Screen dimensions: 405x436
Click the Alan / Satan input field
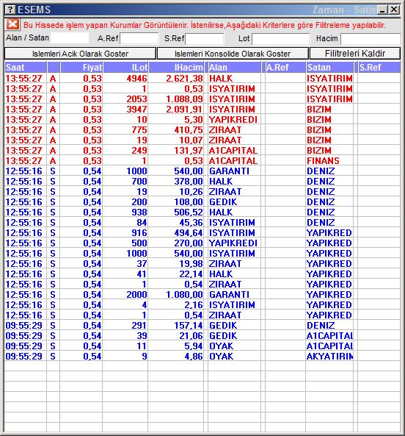click(70, 38)
